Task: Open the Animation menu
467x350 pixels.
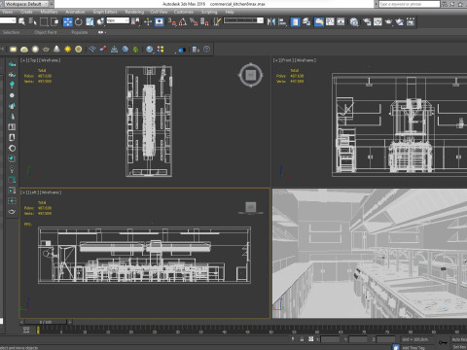Action: coord(75,12)
